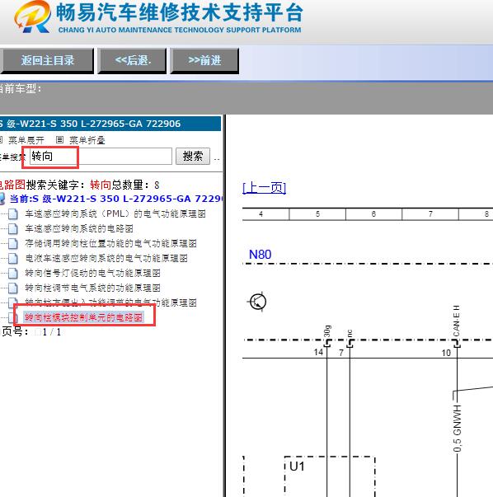Open 转向柱方便出入功能调节的电气功能原理图 entry

(110, 302)
